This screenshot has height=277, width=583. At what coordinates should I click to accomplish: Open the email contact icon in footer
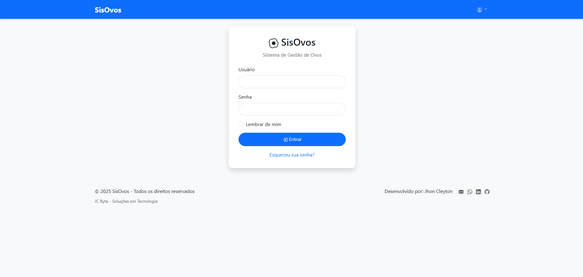[461, 192]
